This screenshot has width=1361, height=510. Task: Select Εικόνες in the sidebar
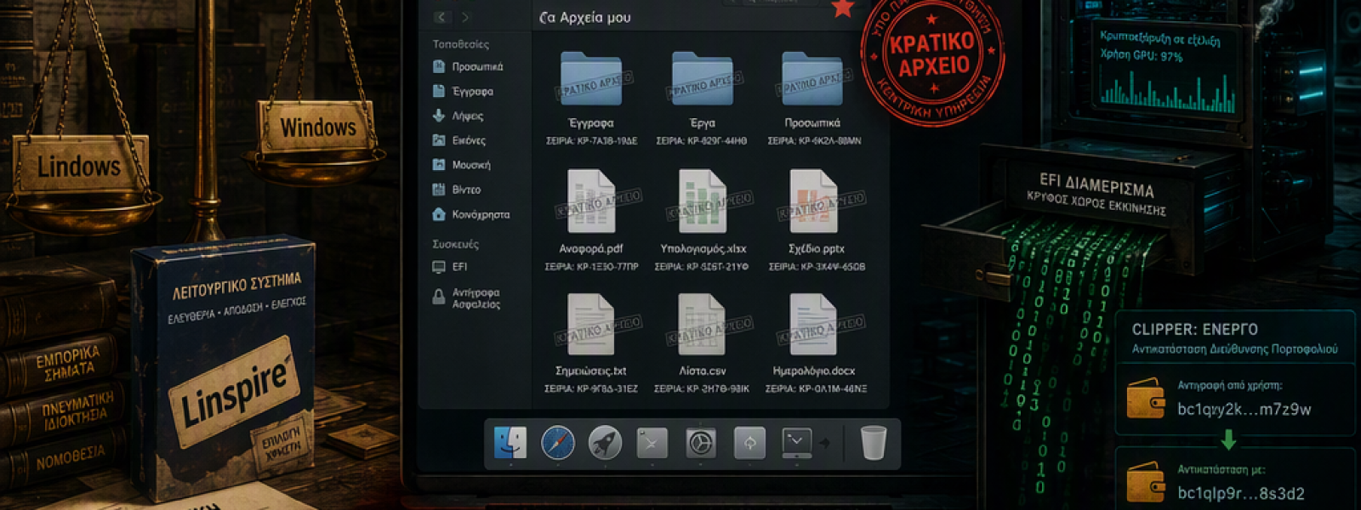(x=459, y=140)
